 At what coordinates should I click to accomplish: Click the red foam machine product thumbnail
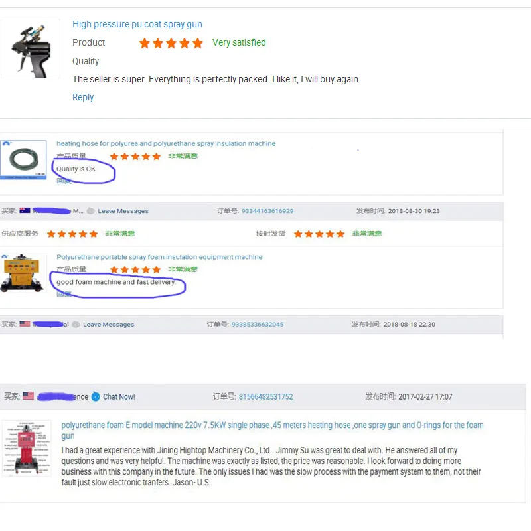point(27,448)
